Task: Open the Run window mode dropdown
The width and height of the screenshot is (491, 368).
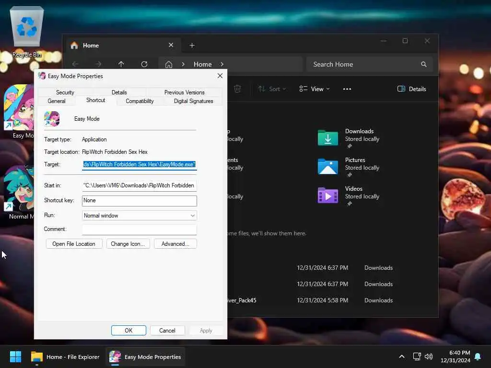Action: pos(140,216)
